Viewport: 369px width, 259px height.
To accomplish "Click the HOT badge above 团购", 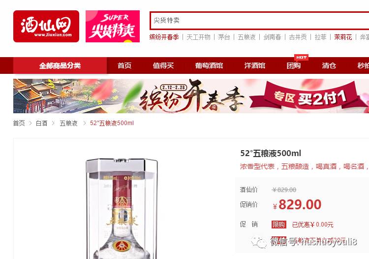I will click(x=301, y=57).
